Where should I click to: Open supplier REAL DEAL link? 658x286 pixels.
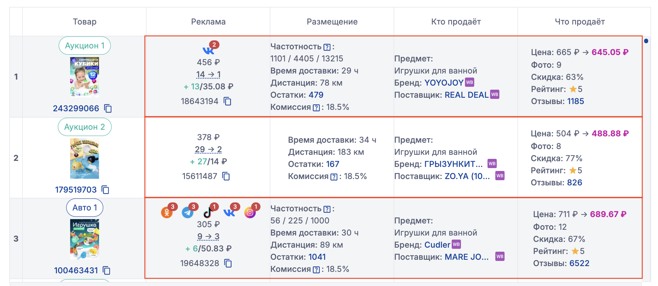pos(466,95)
